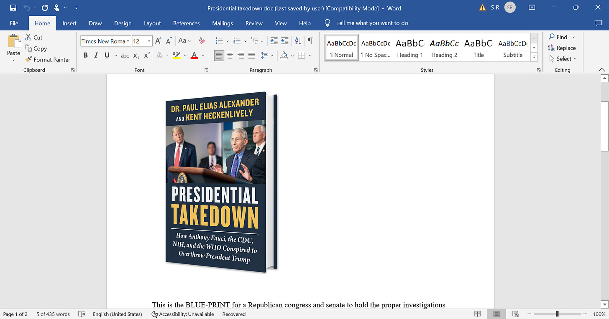Open Paragraph dialog launcher

(x=316, y=70)
